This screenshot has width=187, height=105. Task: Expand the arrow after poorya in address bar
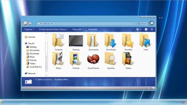click(x=52, y=24)
